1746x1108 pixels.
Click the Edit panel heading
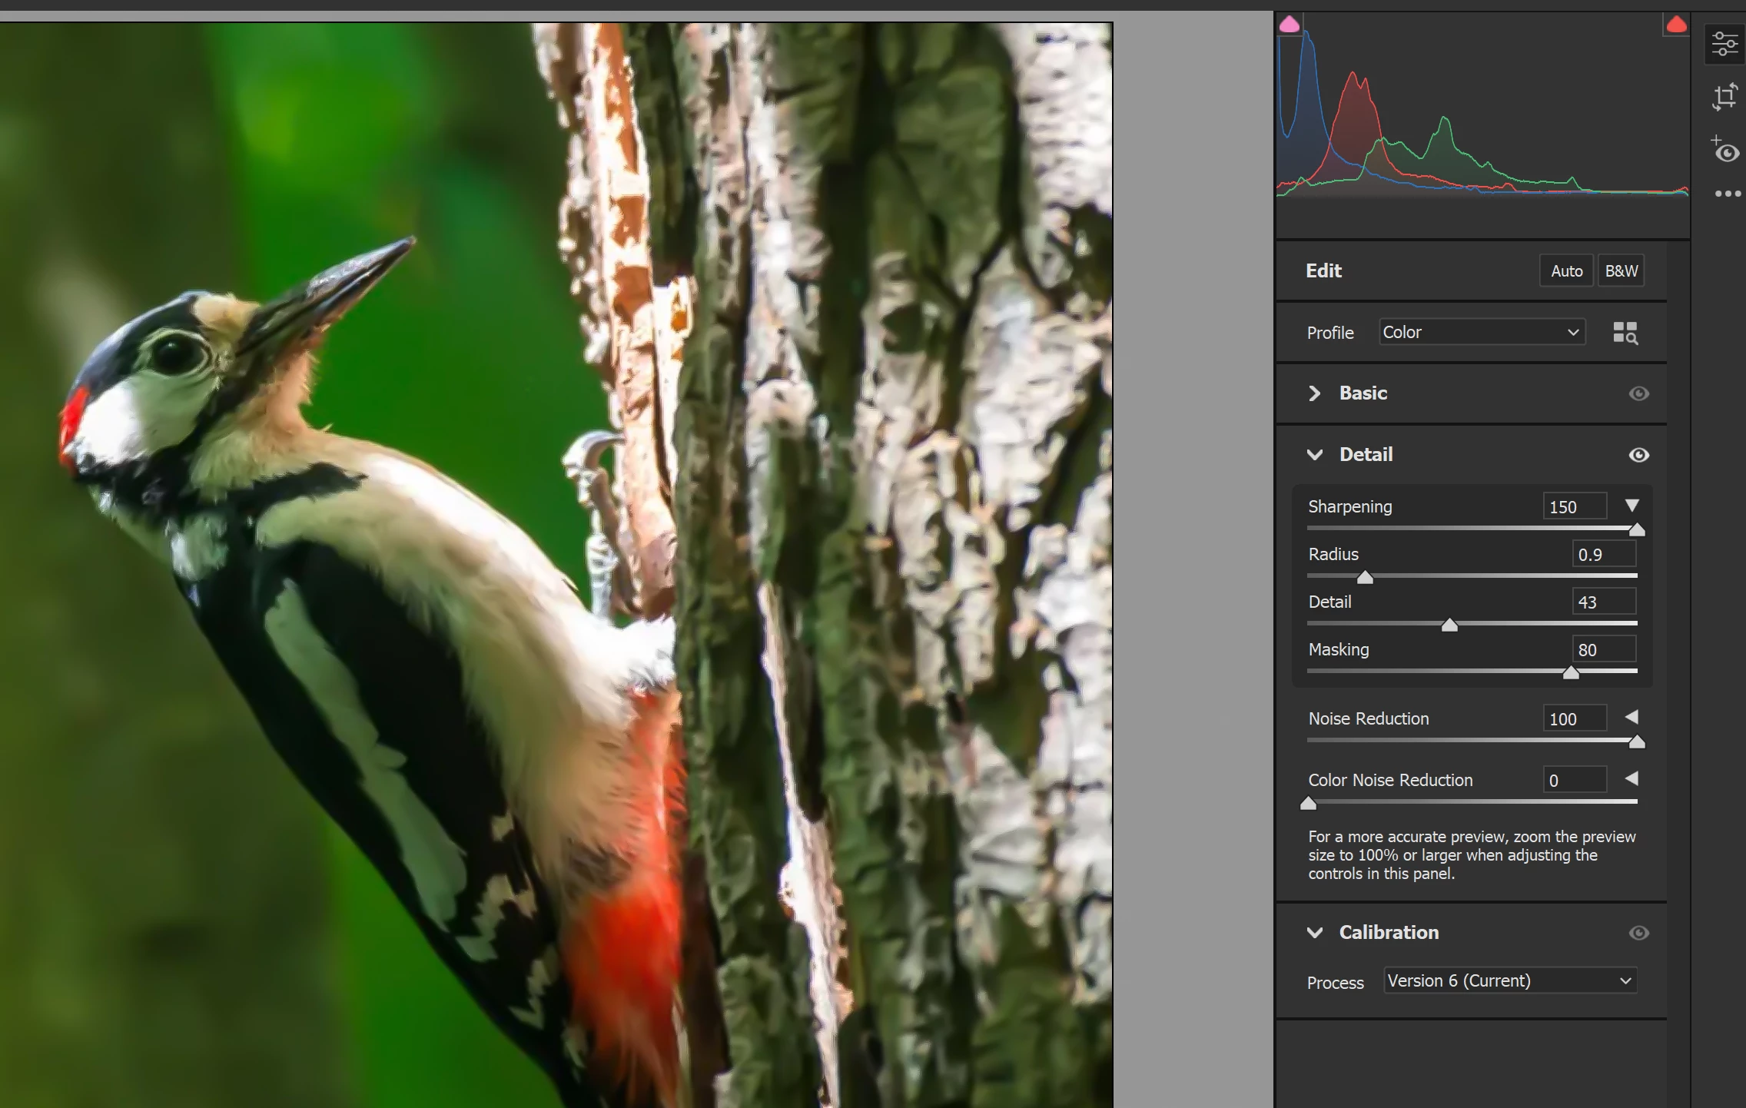pyautogui.click(x=1323, y=270)
